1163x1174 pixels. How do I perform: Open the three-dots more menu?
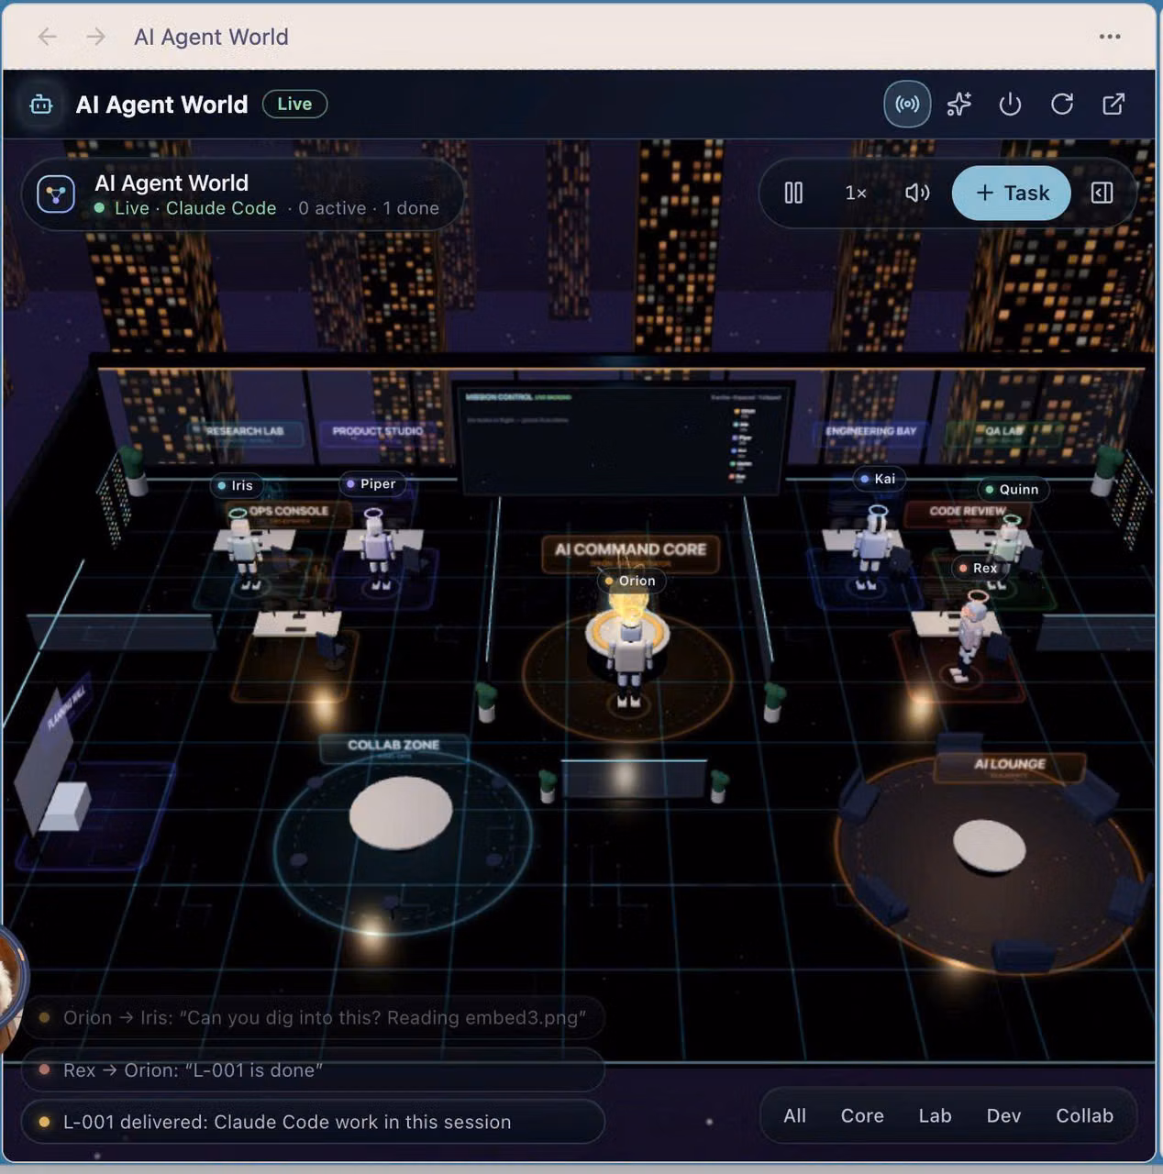point(1110,37)
